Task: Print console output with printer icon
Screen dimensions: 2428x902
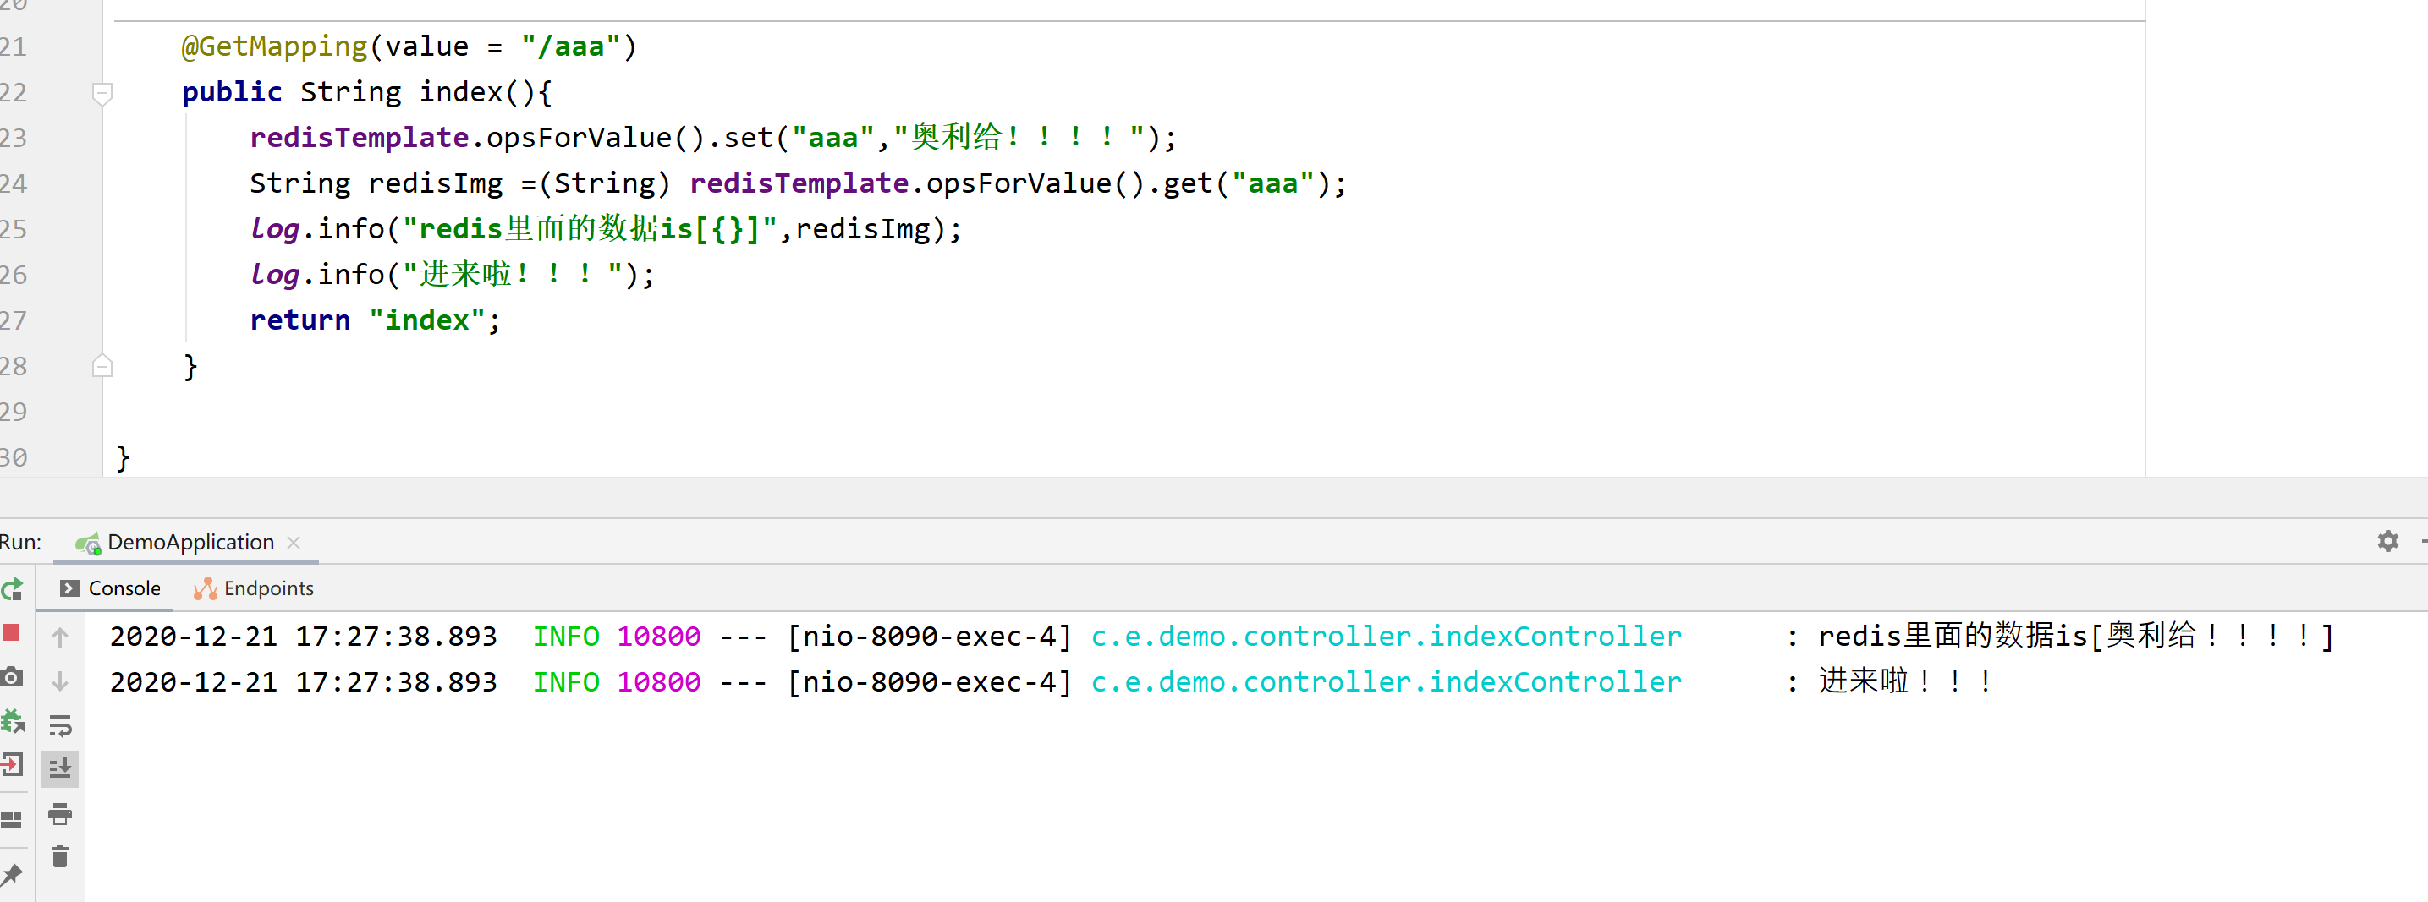Action: pos(60,813)
